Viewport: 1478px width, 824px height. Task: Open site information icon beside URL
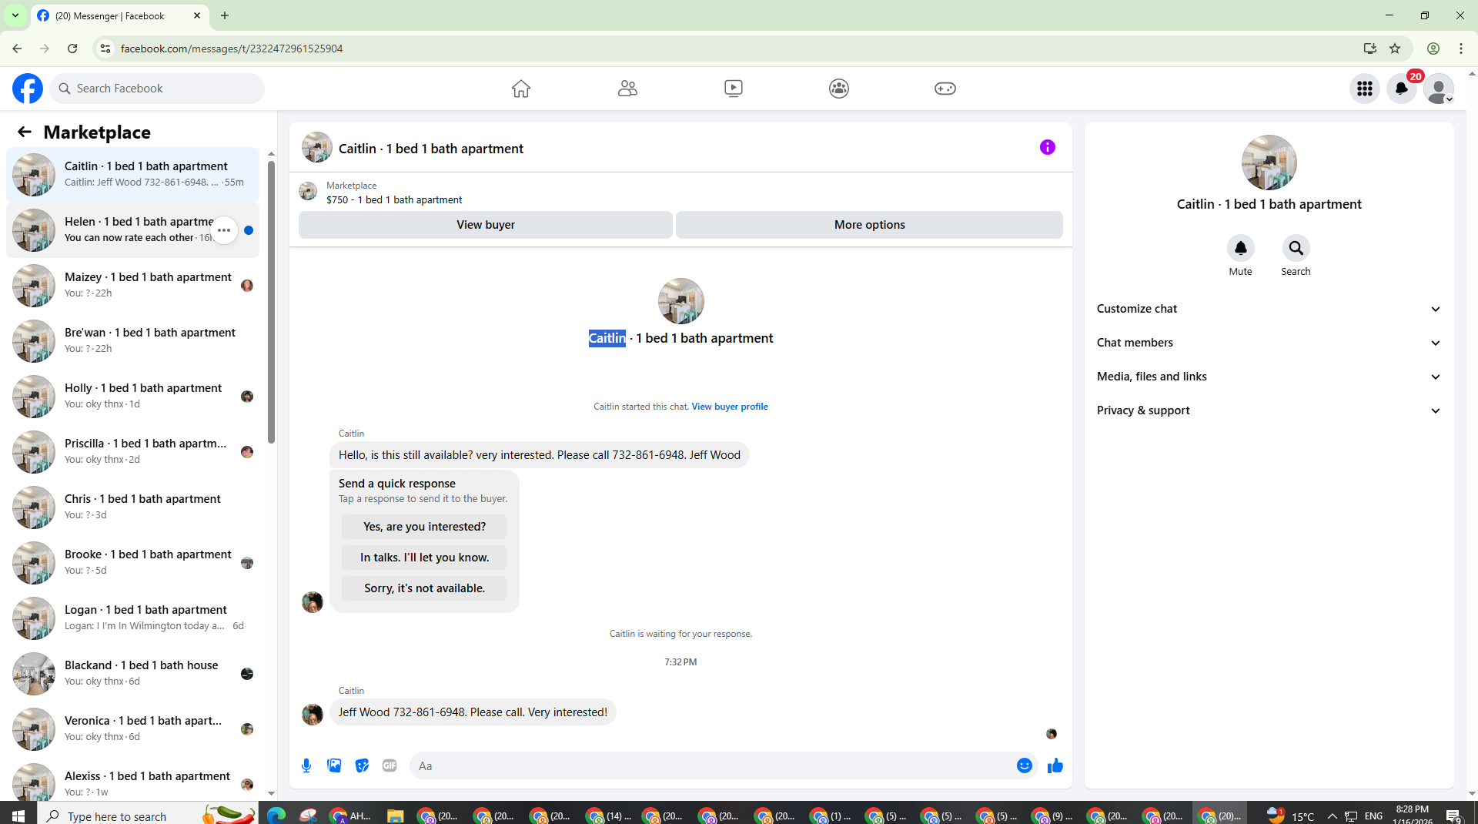tap(105, 49)
